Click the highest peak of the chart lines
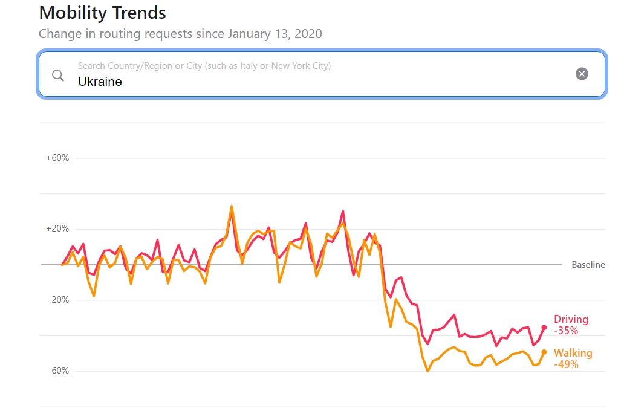Image resolution: width=624 pixels, height=408 pixels. coord(232,206)
